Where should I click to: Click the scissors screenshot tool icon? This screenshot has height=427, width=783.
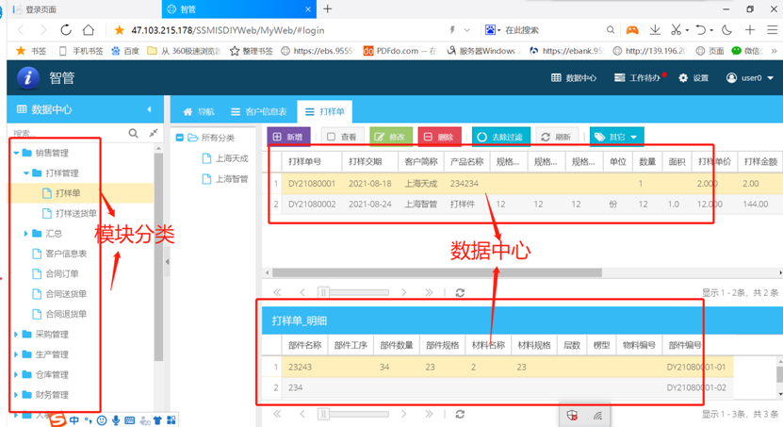[x=676, y=30]
